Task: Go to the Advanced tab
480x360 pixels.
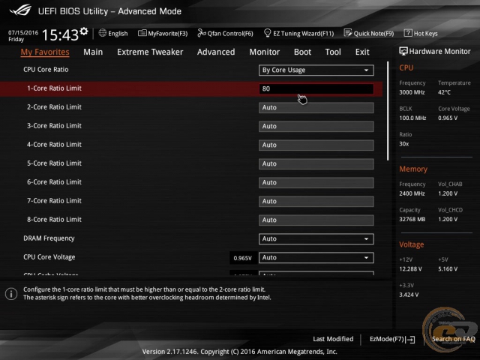Action: coord(216,52)
